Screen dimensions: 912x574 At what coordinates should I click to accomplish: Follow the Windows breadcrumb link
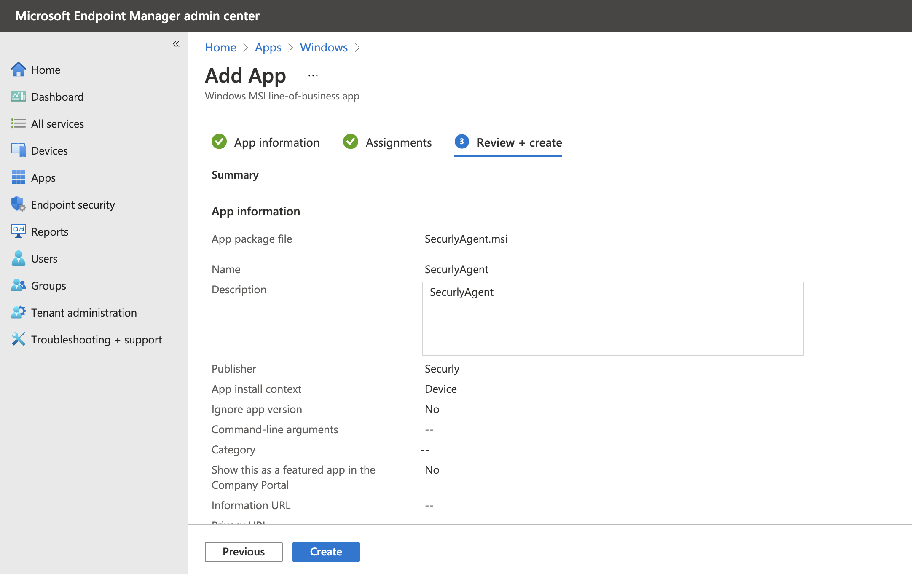click(x=324, y=47)
